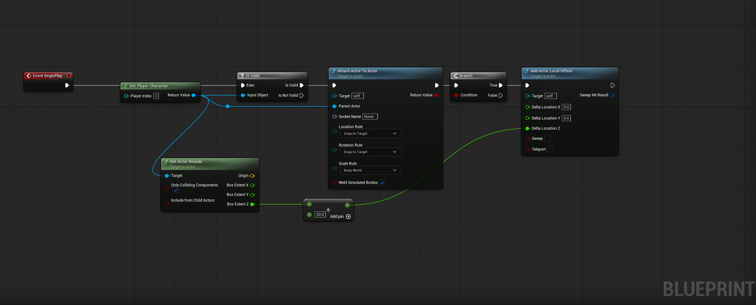
Task: Click the Player Index value field
Action: pyautogui.click(x=156, y=96)
